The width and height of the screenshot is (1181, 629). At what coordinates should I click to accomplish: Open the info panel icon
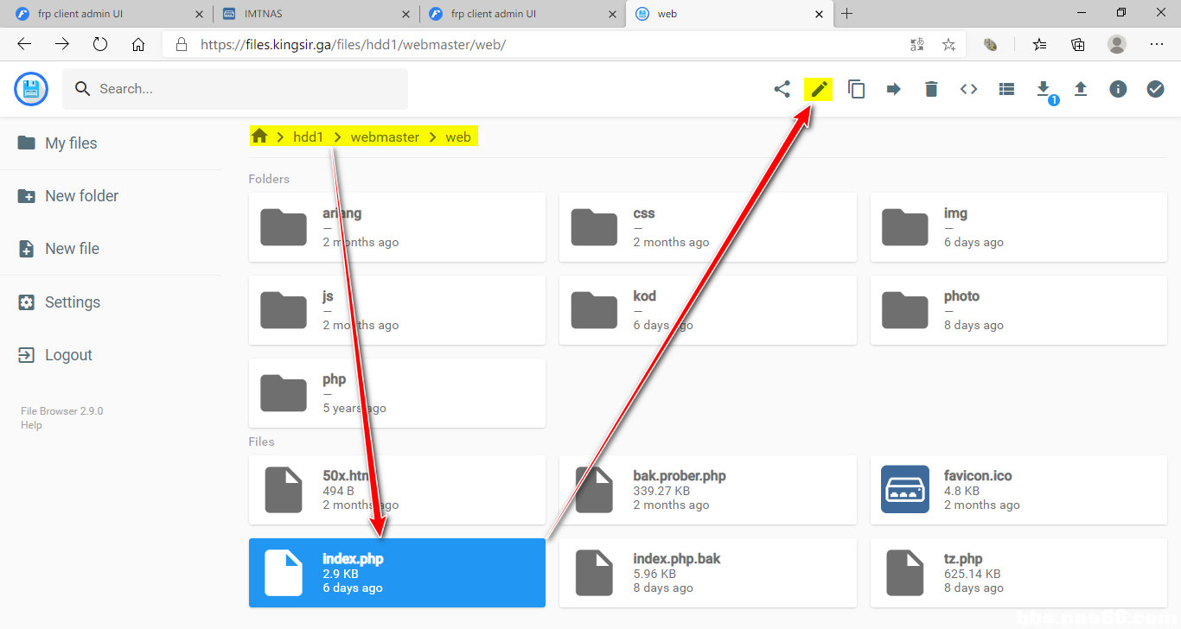point(1118,89)
